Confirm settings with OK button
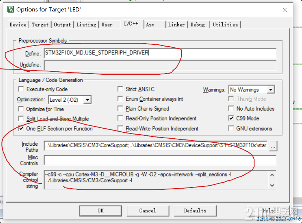Screen dimensions: 302x223 [101, 211]
